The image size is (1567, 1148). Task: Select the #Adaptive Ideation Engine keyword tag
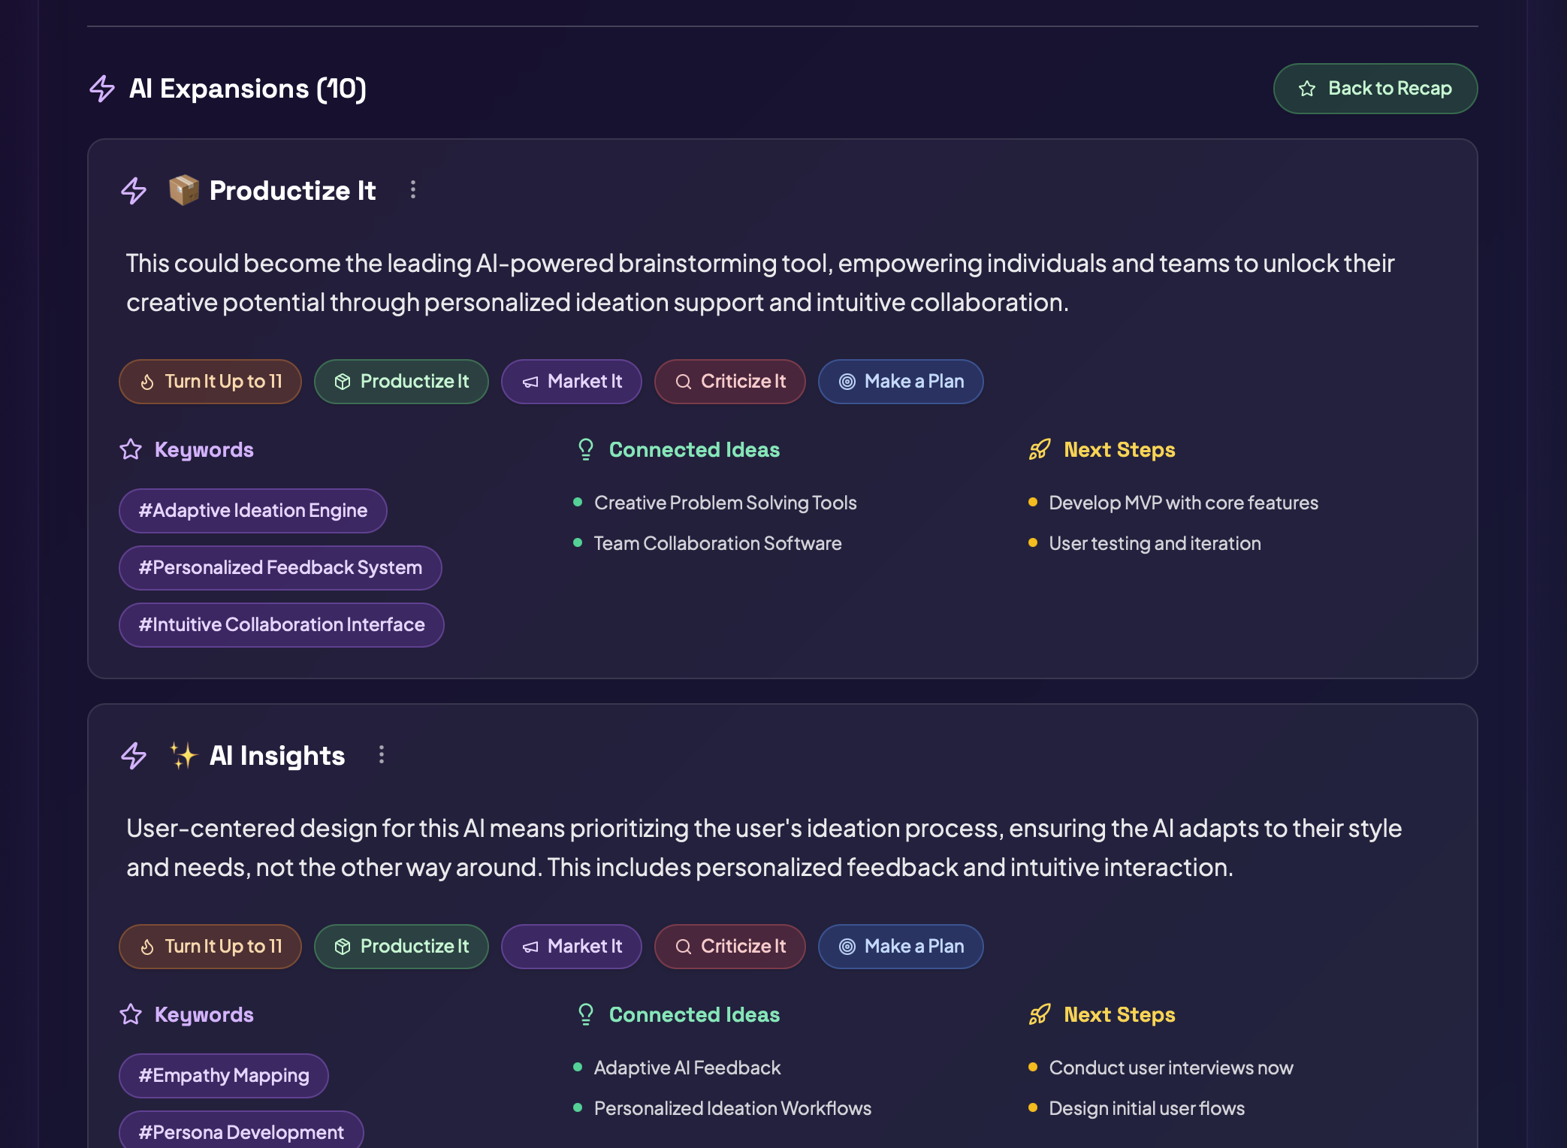click(x=253, y=511)
